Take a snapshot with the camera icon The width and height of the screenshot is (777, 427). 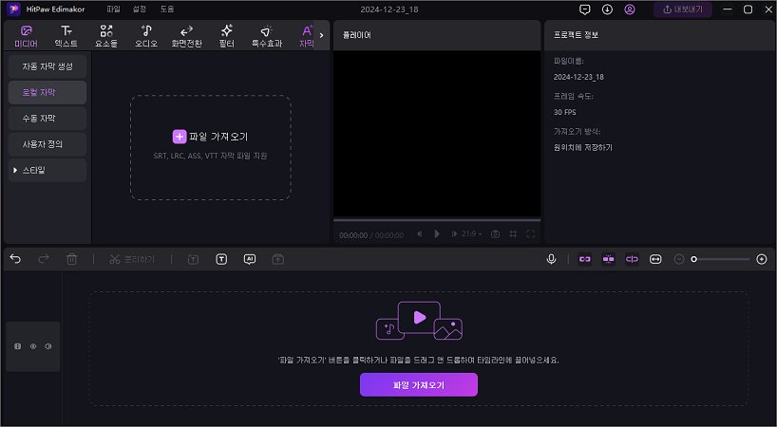495,234
